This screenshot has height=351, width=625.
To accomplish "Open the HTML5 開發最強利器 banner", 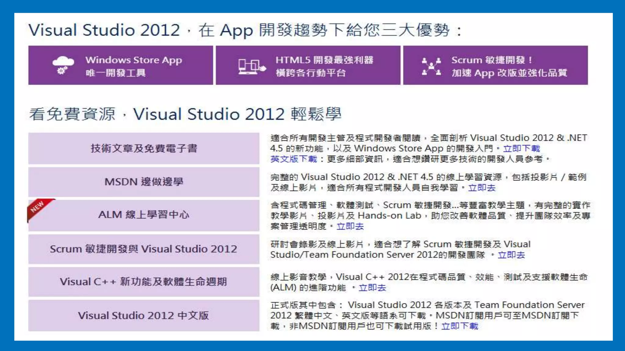I will tap(308, 65).
